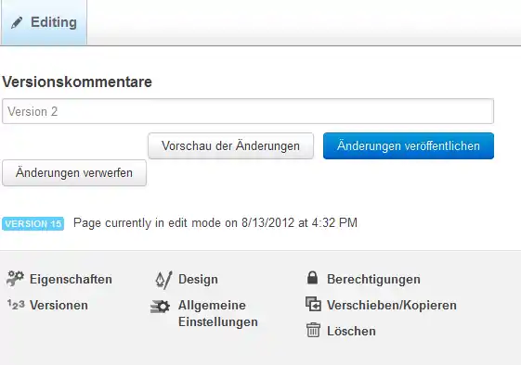This screenshot has height=365, width=521.
Task: Select the Editing tab
Action: point(44,22)
